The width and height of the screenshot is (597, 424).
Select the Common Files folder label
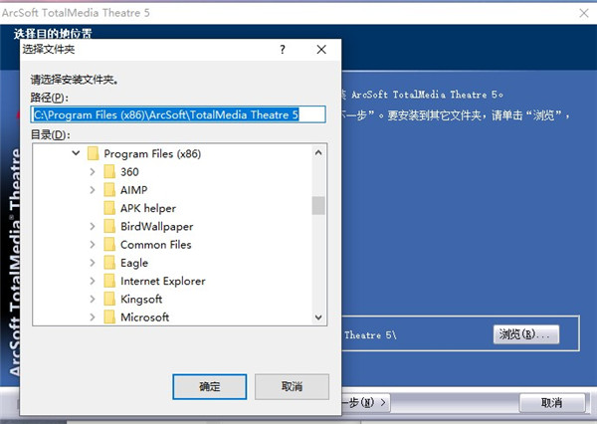click(155, 245)
